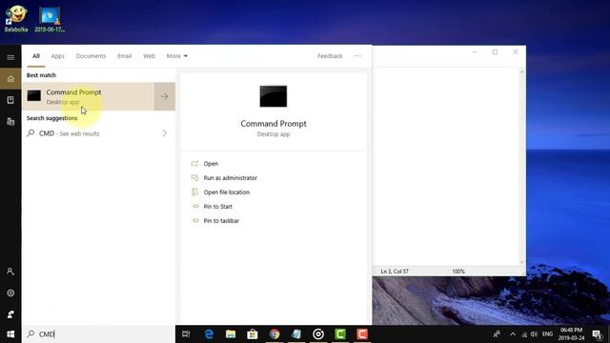Choose Open file location

(x=227, y=192)
